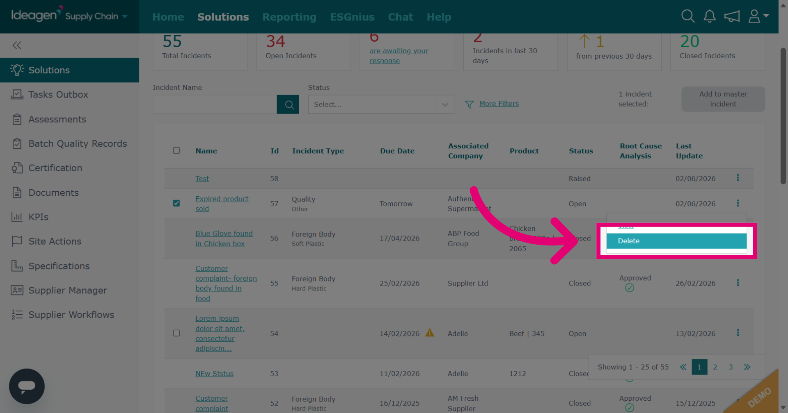
Task: Click the More Filters funnel icon
Action: [x=469, y=104]
